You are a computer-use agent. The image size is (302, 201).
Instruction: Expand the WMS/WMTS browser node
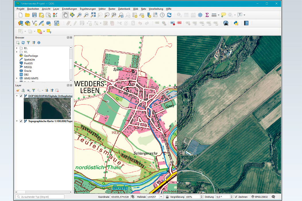coord(17,78)
